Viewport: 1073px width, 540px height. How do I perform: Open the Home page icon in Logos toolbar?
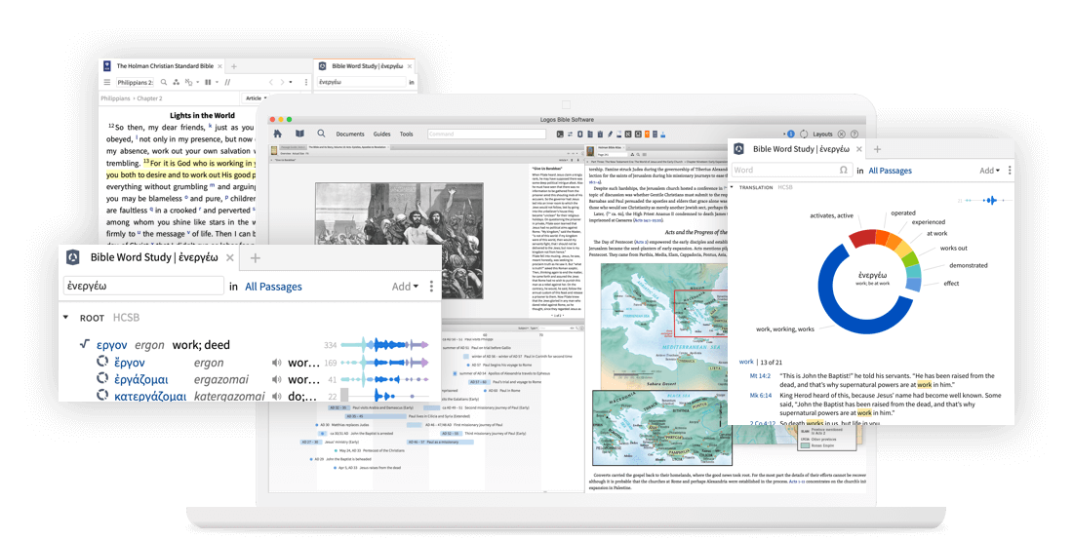[x=277, y=134]
